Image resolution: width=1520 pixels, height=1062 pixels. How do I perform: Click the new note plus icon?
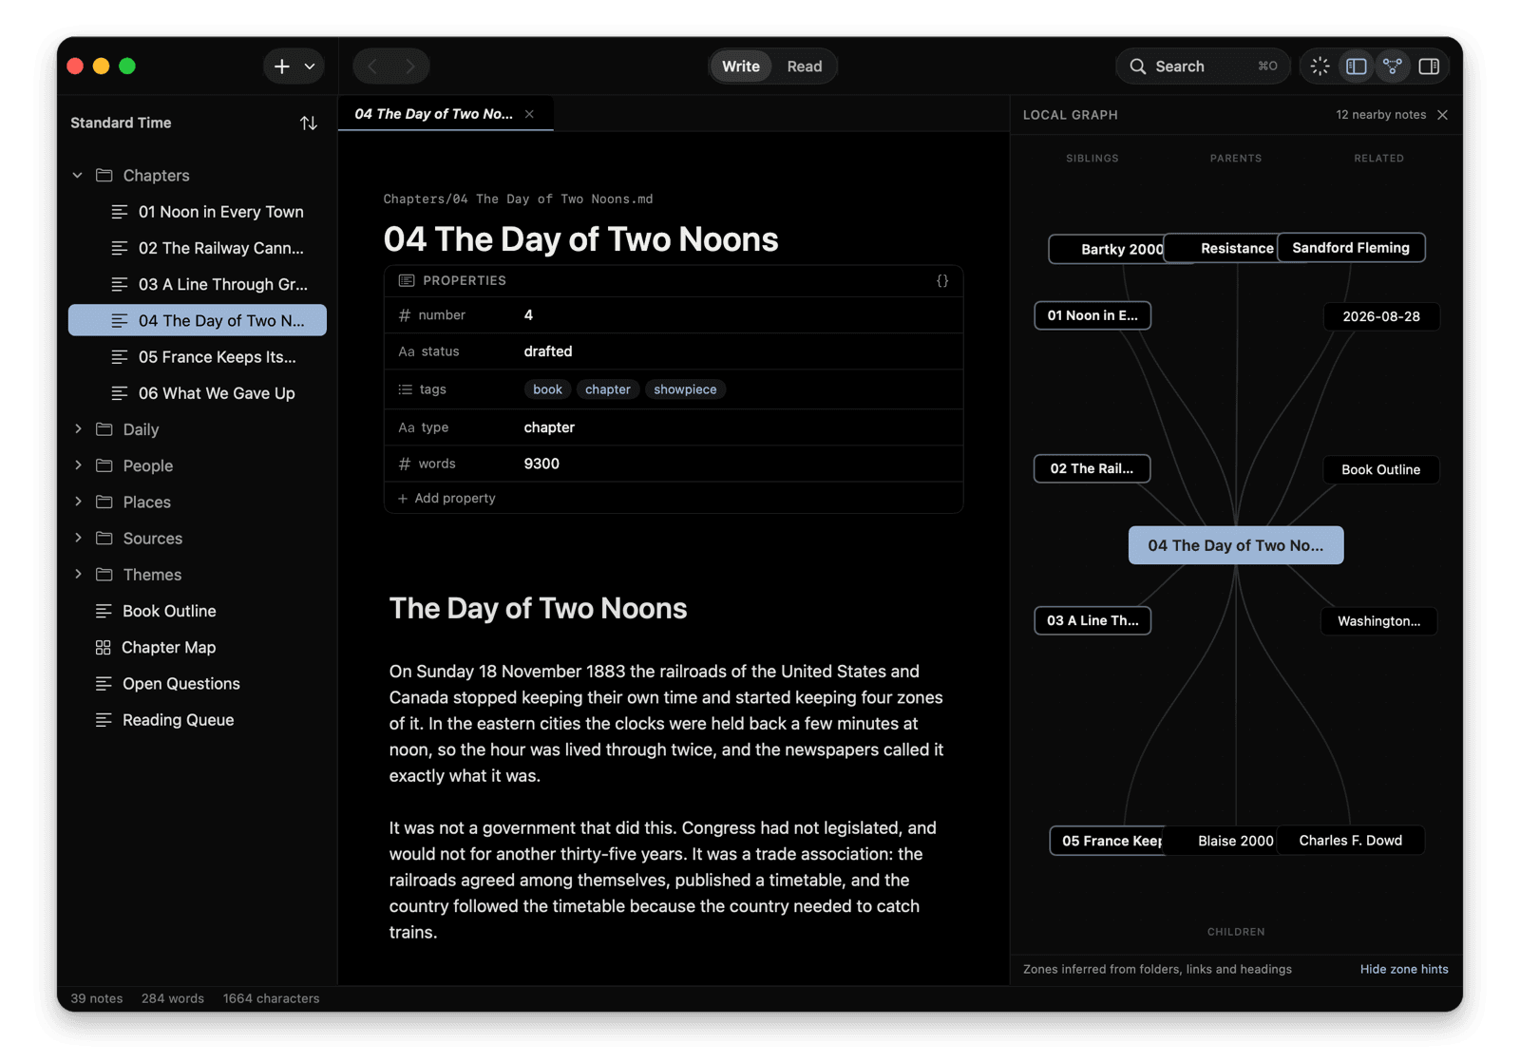282,66
